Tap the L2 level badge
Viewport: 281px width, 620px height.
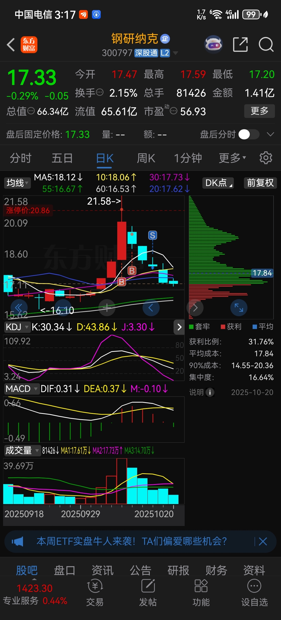pos(165,53)
